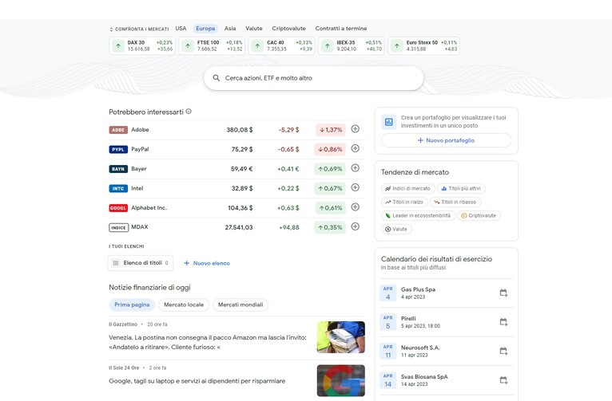The width and height of the screenshot is (612, 401).
Task: Select the Europa markets tab
Action: (205, 29)
